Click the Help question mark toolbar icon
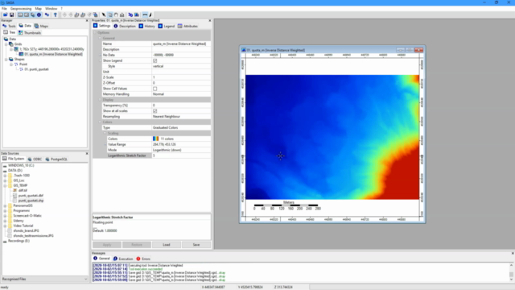Image resolution: width=515 pixels, height=290 pixels. pyautogui.click(x=56, y=14)
